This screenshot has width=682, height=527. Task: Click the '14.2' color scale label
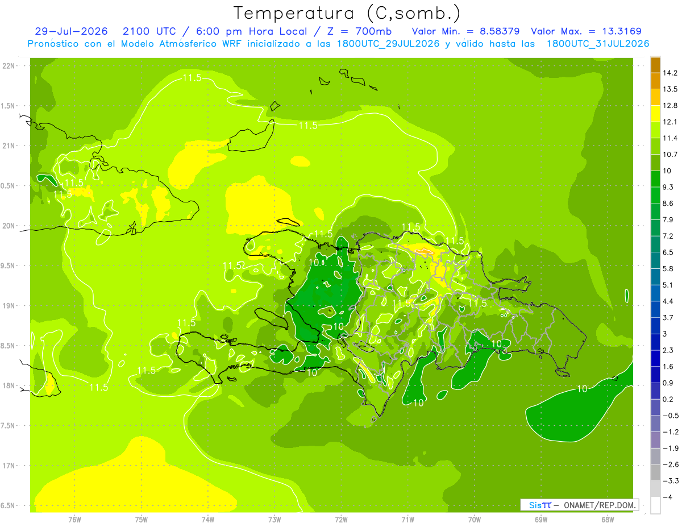tap(671, 73)
